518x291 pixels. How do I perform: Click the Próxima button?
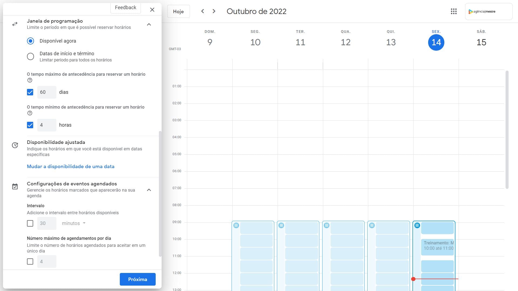click(x=138, y=279)
